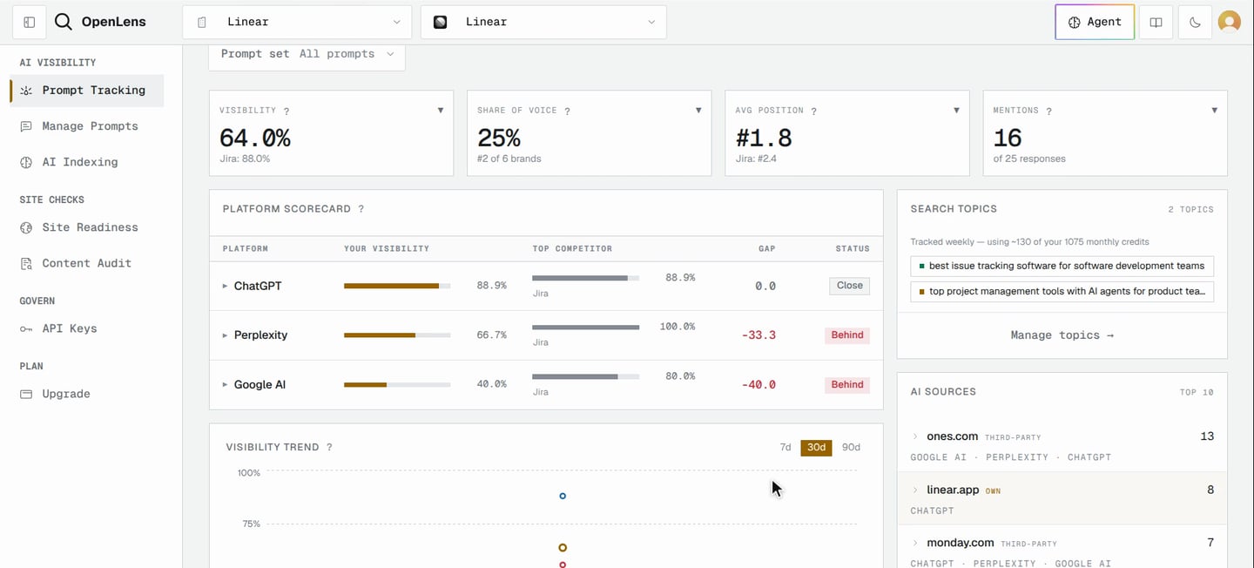The image size is (1254, 568).
Task: Click the -33.3 gap value
Action: 758,335
